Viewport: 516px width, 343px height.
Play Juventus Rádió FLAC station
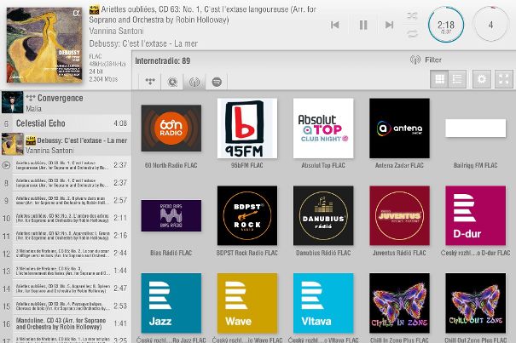click(x=399, y=215)
